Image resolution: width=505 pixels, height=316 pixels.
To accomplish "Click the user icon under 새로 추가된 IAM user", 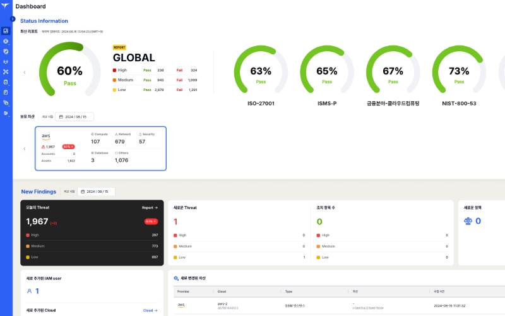I will (x=29, y=291).
